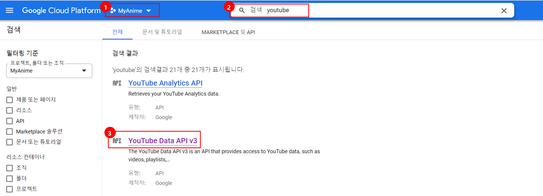The image size is (543, 196).
Task: Switch to the 문서 및 튜토리얼 tab
Action: [x=162, y=32]
